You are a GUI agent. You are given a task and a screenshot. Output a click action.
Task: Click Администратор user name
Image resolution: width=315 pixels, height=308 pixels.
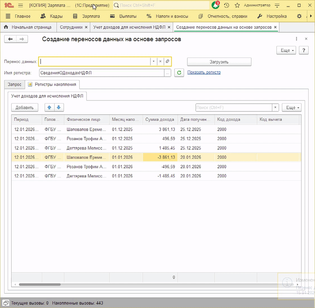[257, 5]
